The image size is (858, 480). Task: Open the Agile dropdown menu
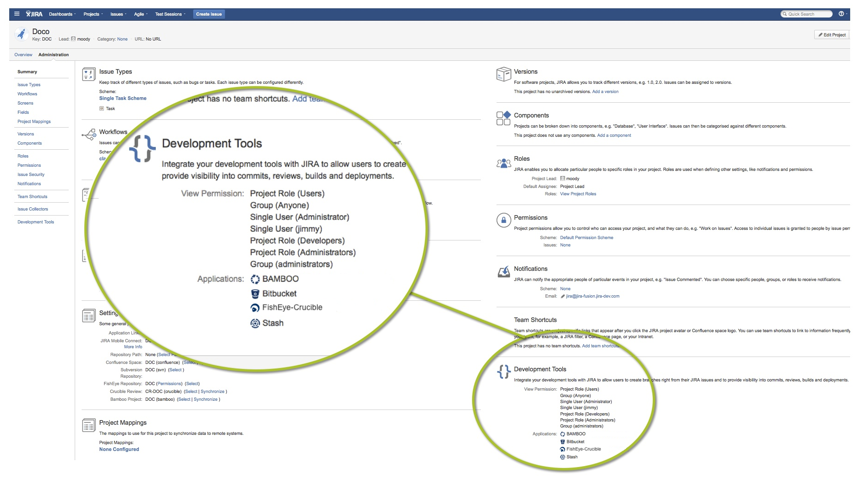141,14
